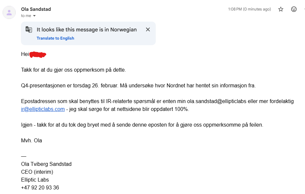Click the red redacted name after 'Hei'
The height and width of the screenshot is (194, 305).
(38, 55)
